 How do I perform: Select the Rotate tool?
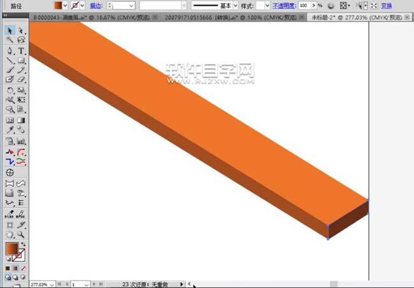click(x=10, y=90)
